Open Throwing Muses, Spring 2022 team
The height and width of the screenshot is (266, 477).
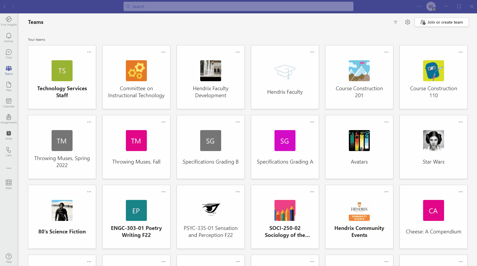pyautogui.click(x=62, y=147)
